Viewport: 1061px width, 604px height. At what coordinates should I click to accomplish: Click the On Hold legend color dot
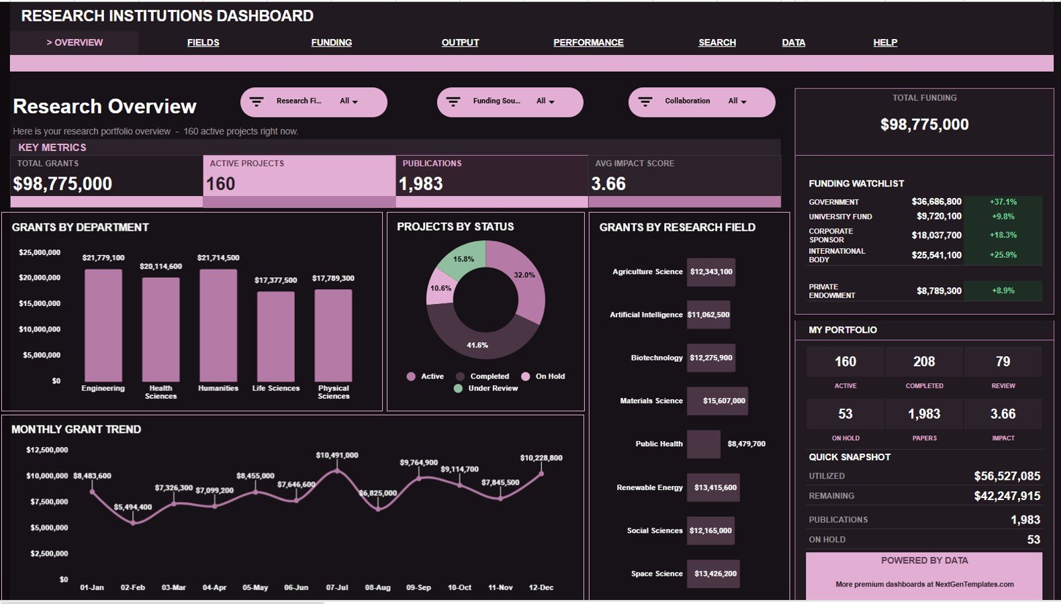(525, 376)
